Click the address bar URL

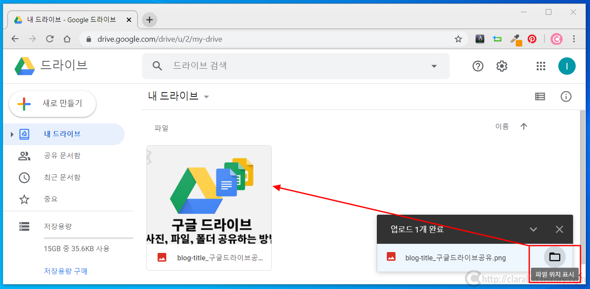click(160, 39)
